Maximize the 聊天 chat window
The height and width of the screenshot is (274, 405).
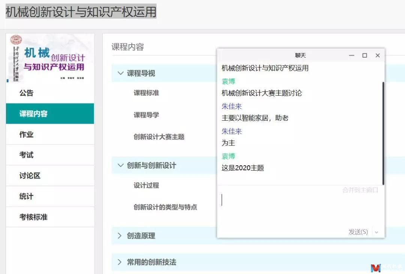coord(364,55)
